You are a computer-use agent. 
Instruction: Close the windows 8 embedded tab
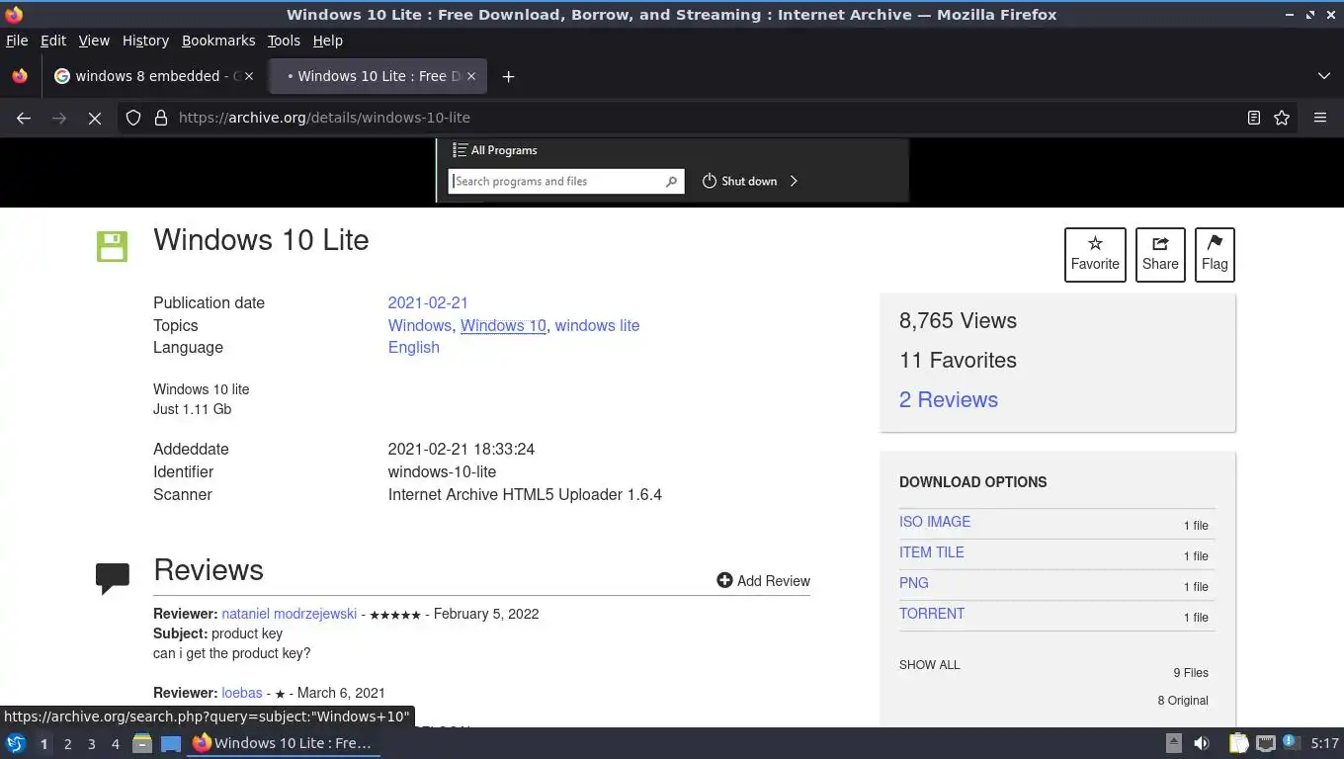(249, 76)
